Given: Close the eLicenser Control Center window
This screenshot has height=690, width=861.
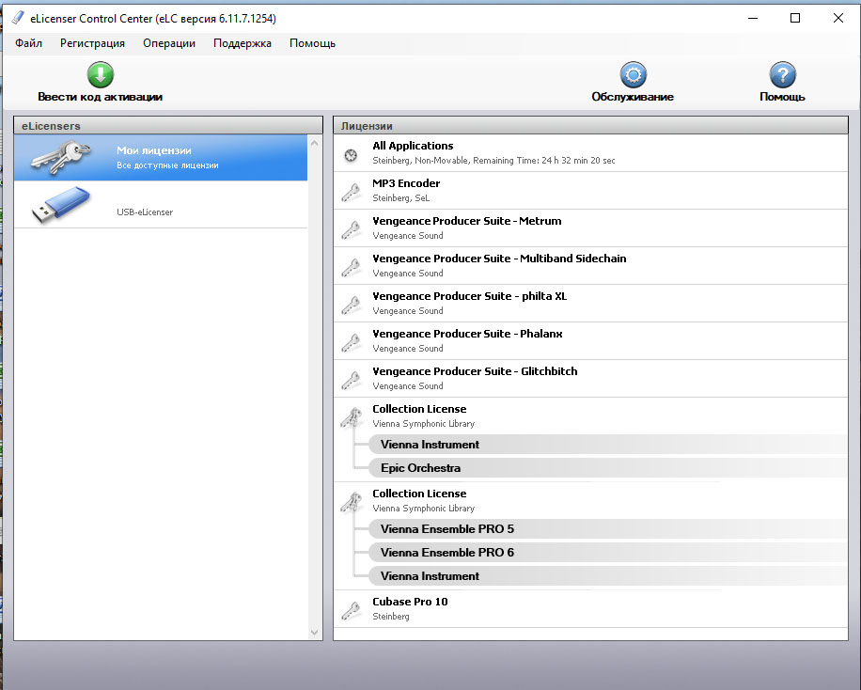Looking at the screenshot, I should 838,18.
